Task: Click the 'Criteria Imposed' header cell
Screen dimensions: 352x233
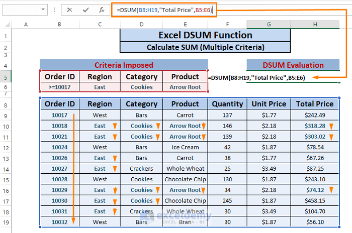Action: tap(124, 65)
